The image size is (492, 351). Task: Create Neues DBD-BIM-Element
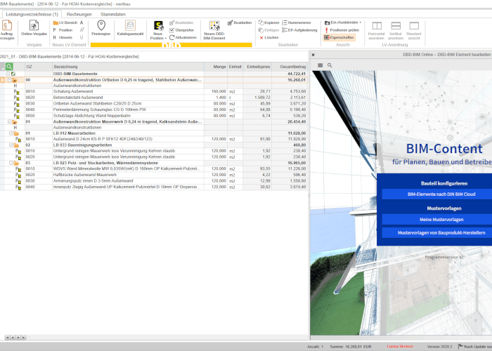214,30
